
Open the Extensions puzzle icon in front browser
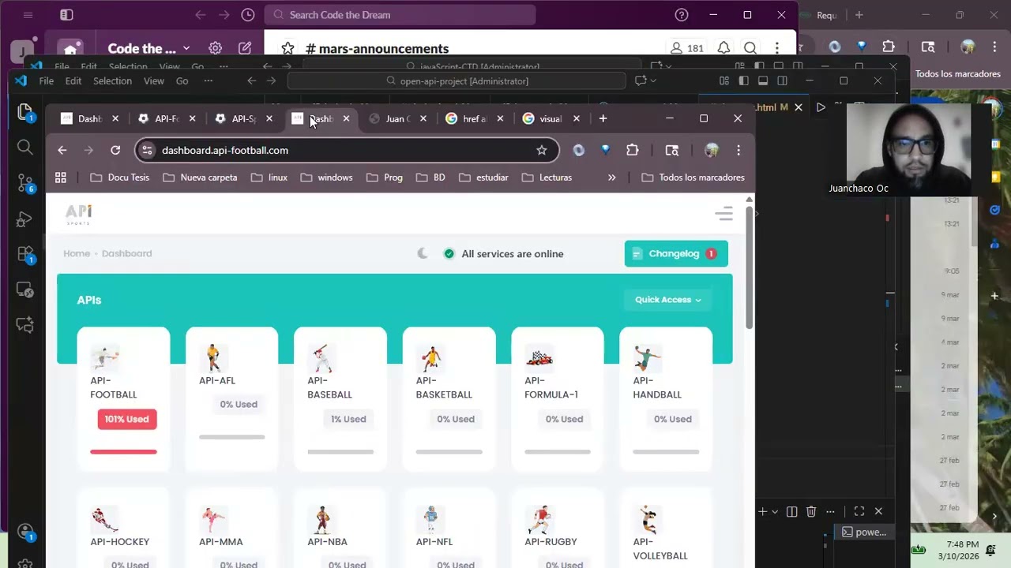tap(632, 150)
